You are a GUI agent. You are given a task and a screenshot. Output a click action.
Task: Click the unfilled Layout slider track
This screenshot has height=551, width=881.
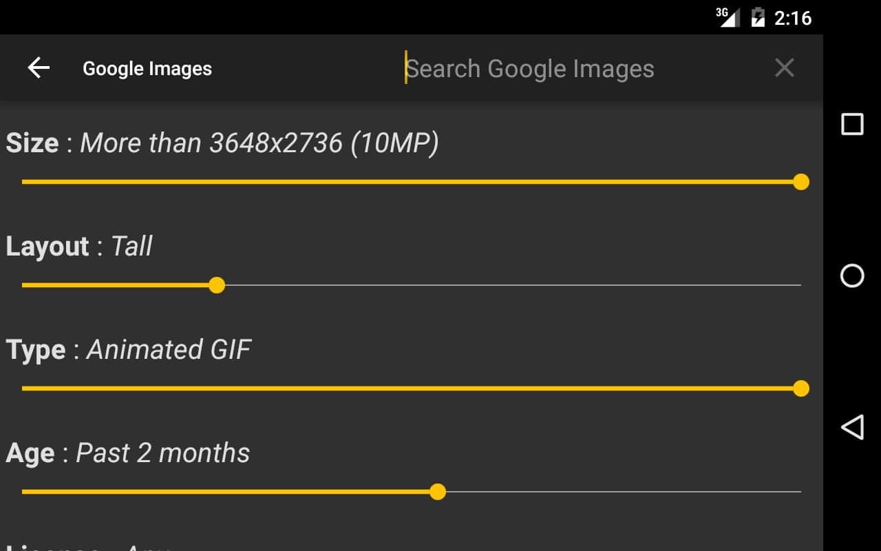click(x=509, y=285)
